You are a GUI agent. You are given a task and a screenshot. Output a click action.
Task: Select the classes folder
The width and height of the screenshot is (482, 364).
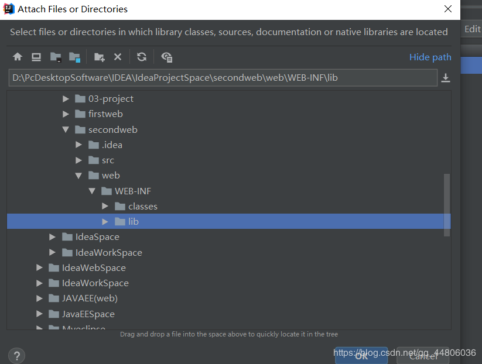point(143,207)
